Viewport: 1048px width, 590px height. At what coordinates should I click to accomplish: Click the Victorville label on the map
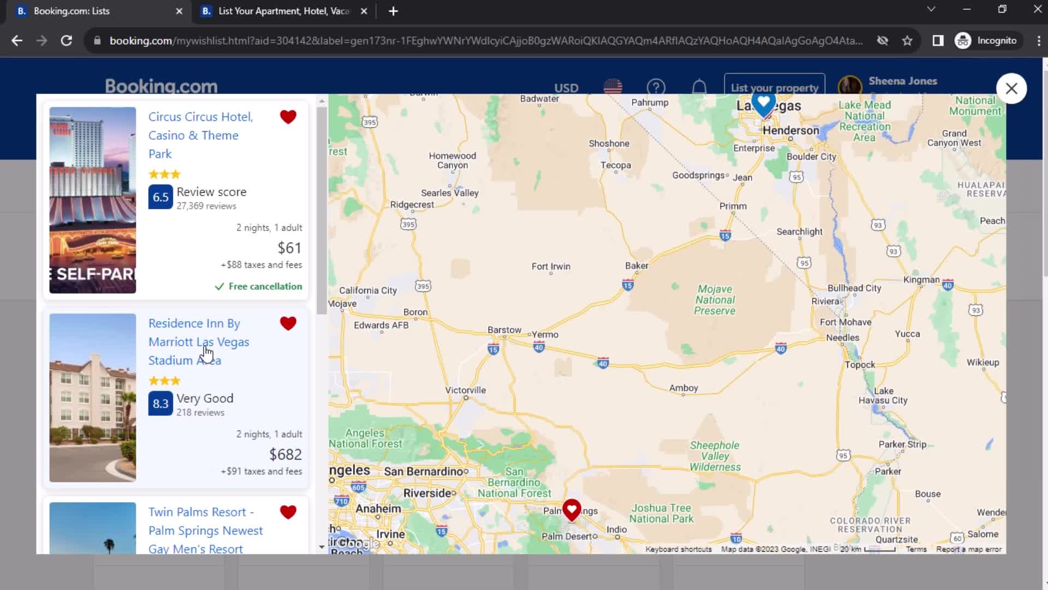pos(465,390)
